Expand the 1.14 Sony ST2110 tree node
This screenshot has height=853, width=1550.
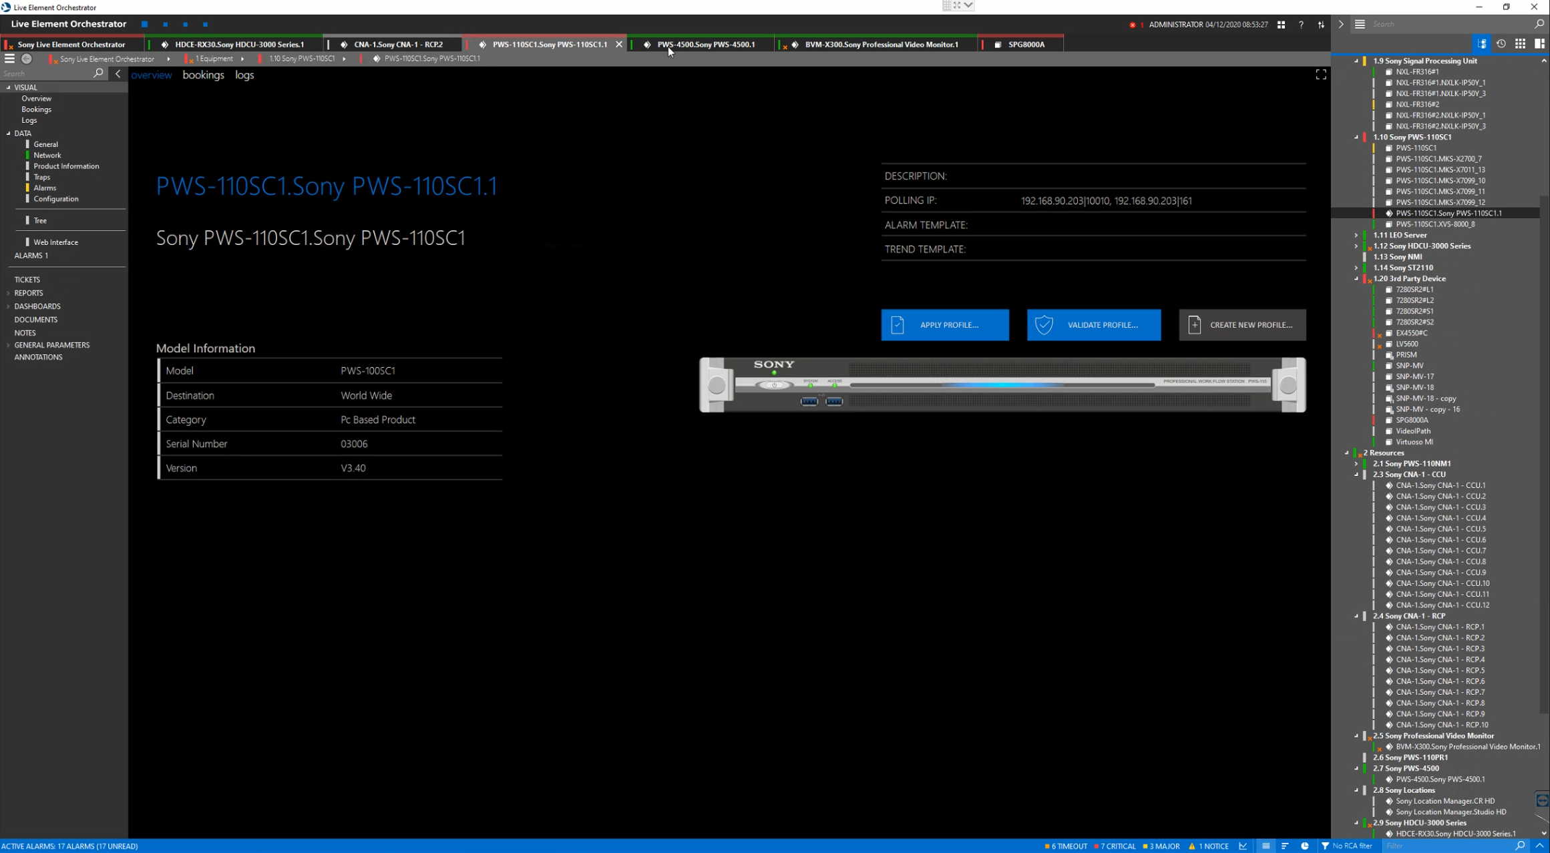[1356, 268]
